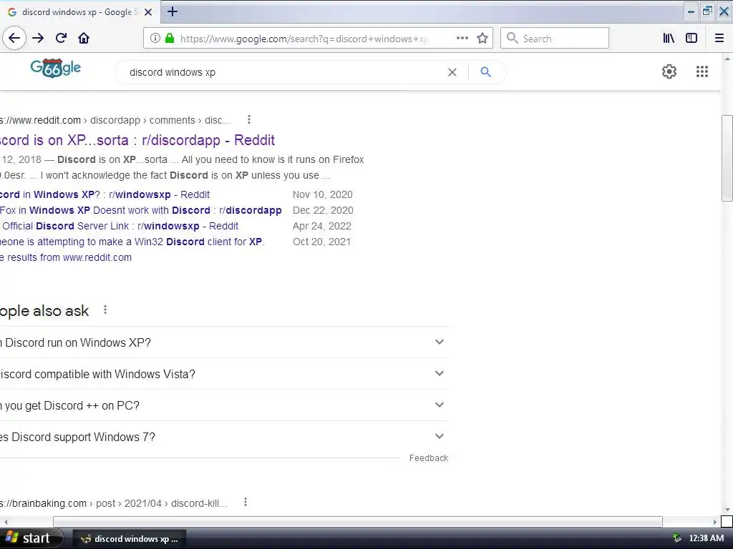Image resolution: width=733 pixels, height=549 pixels.
Task: Open the Windows XP start menu
Action: click(31, 538)
